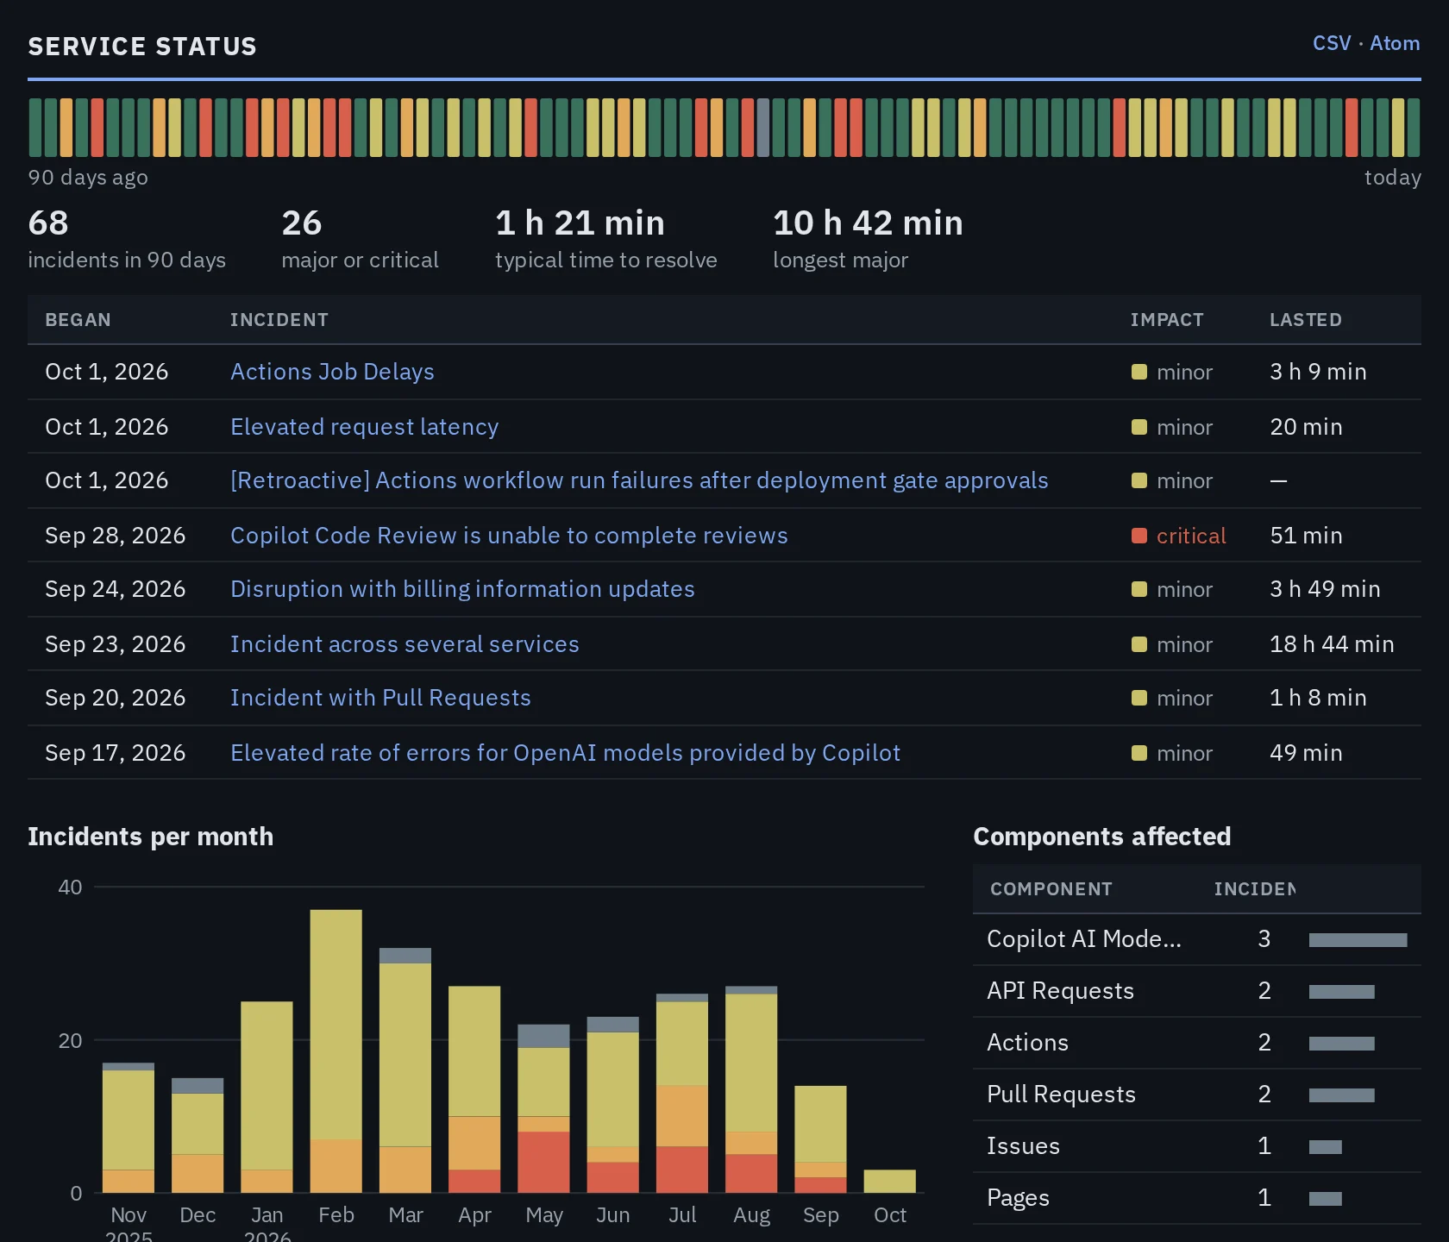
Task: Select the Pages component name
Action: pos(1018,1198)
